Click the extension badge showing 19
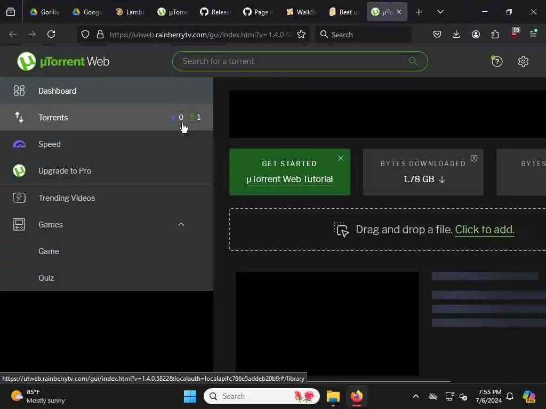Screen dimensions: 546x409 point(515,32)
